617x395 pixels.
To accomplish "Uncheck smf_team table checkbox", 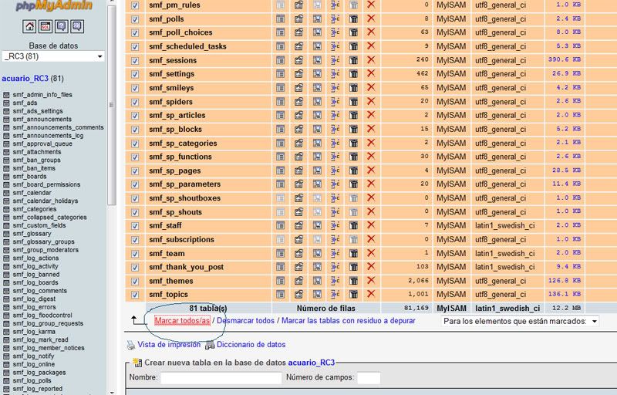I will click(135, 254).
